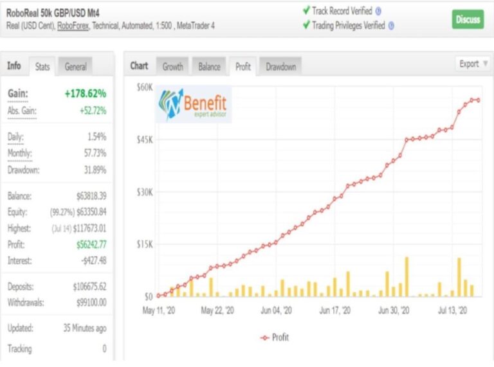Switch to the Stats tab
Viewport: 494px width, 367px height.
point(42,66)
